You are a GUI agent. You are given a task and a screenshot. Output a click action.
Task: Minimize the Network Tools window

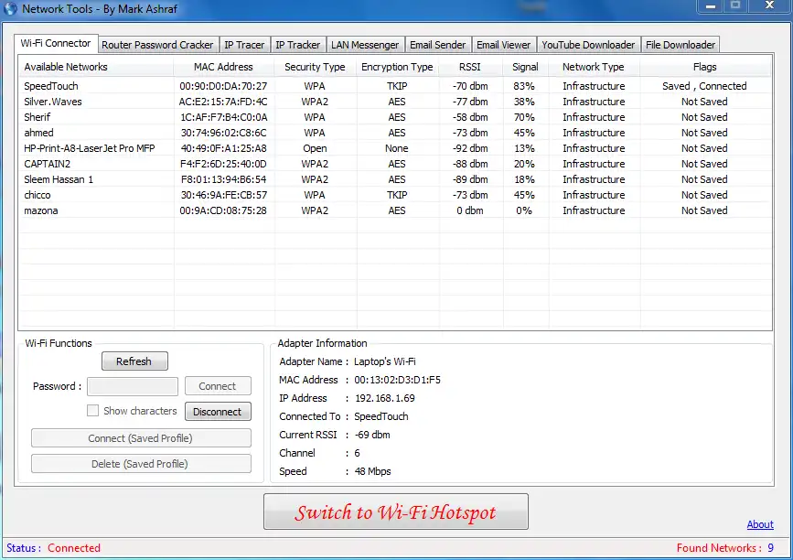coord(711,5)
